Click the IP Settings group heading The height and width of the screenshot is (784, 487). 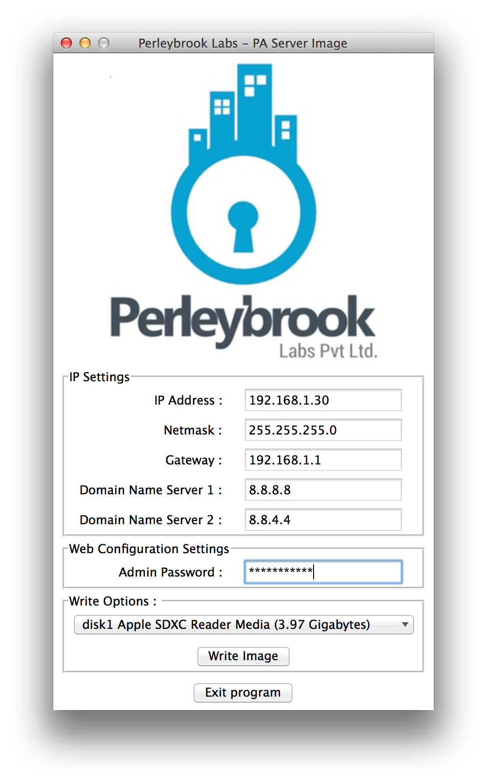[x=99, y=377]
